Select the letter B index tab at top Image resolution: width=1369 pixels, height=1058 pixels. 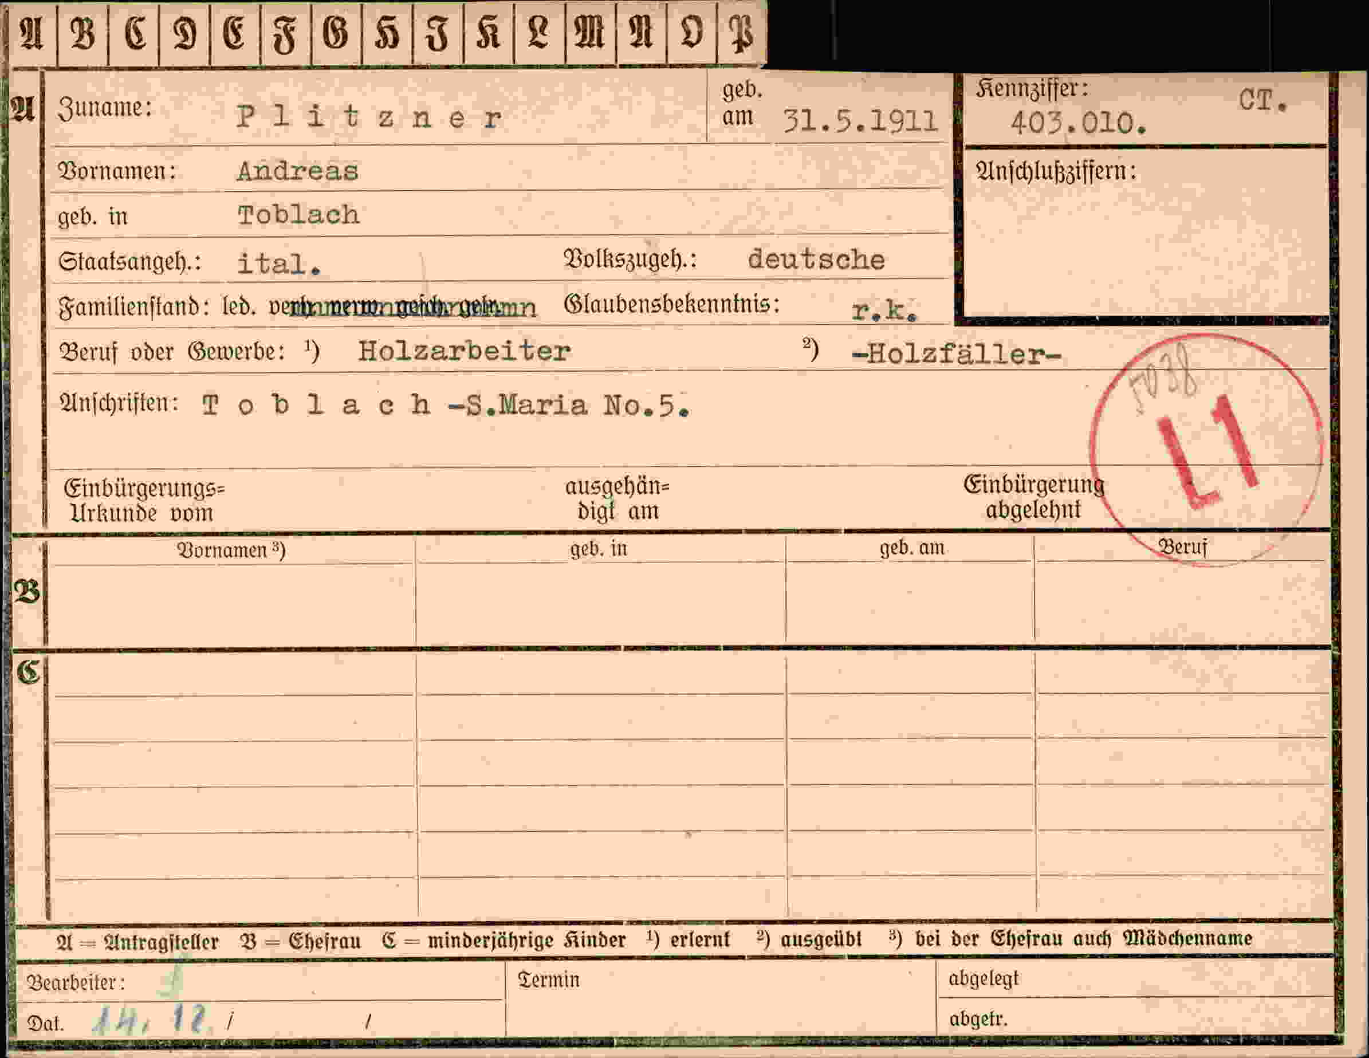pyautogui.click(x=82, y=33)
